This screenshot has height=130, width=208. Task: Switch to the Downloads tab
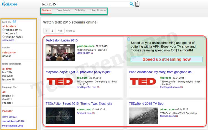[63, 10]
